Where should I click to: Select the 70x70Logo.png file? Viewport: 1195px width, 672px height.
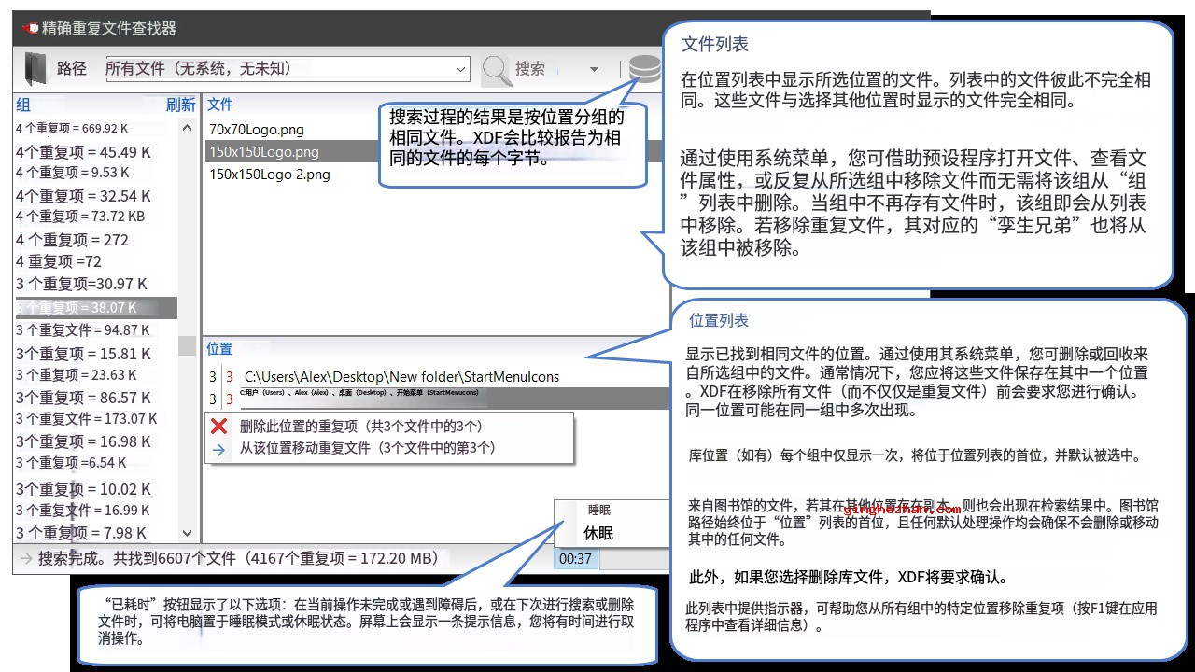coord(257,130)
